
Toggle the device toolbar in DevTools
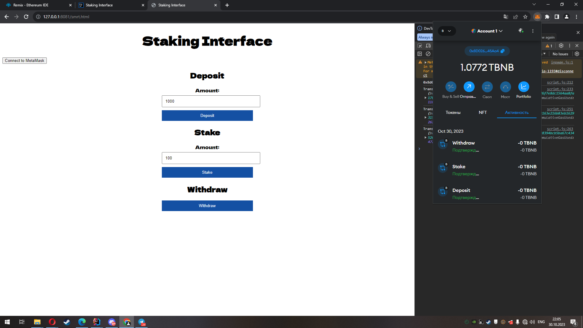pos(428,46)
